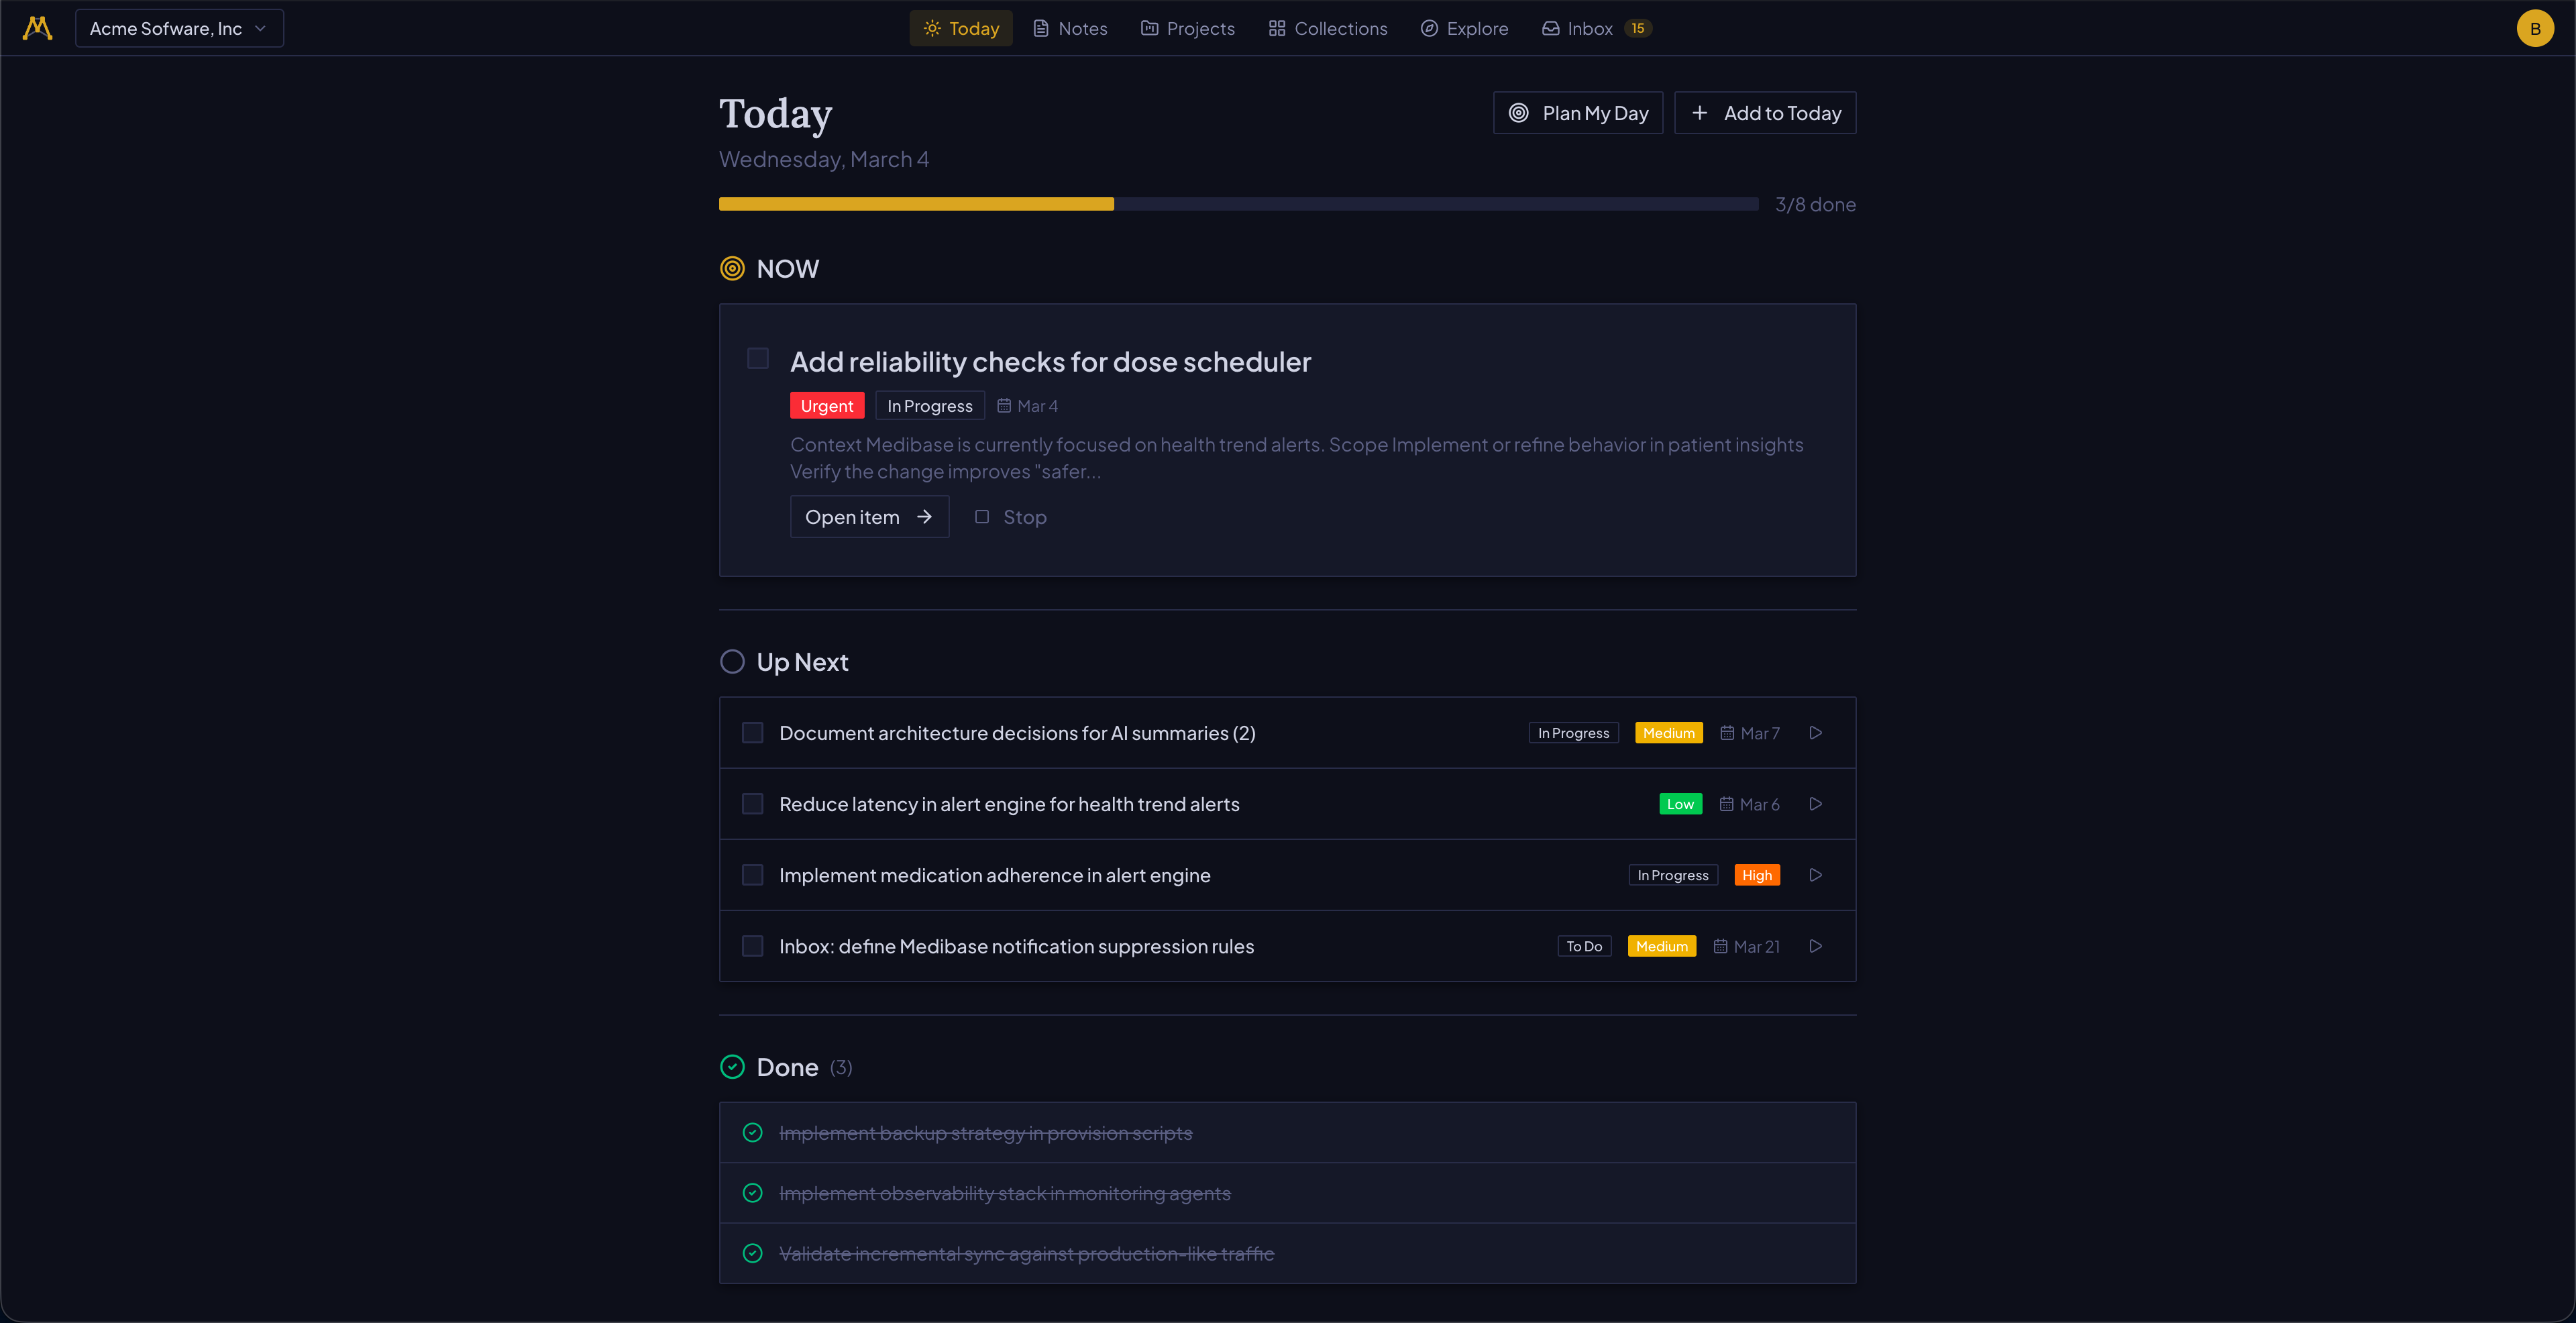The height and width of the screenshot is (1323, 2576).
Task: Click 'Add to Today'
Action: pos(1765,113)
